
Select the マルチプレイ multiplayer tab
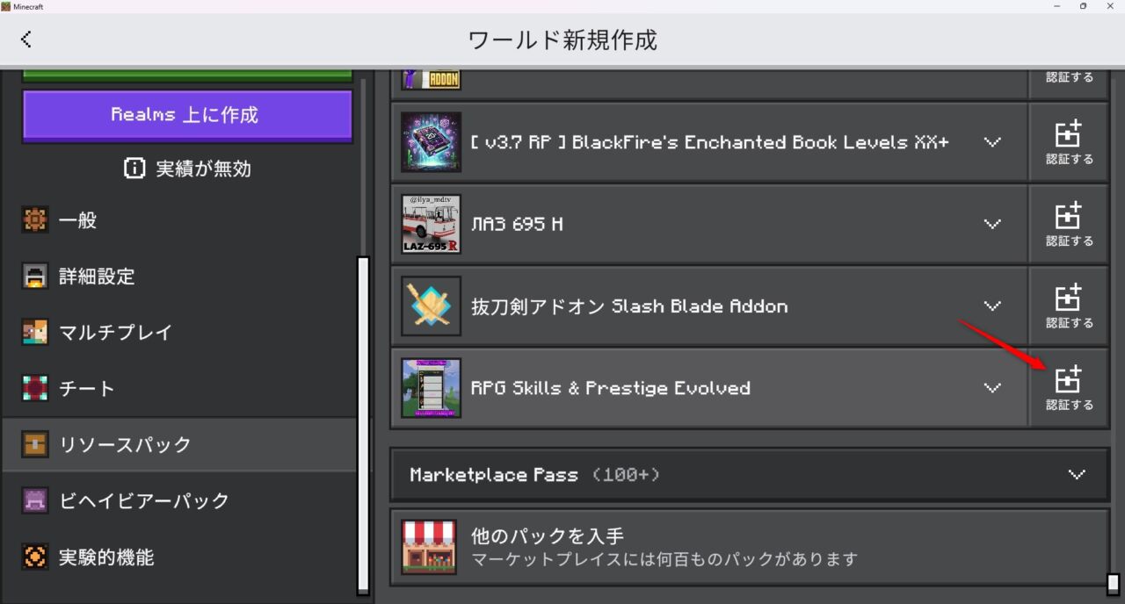(x=180, y=333)
